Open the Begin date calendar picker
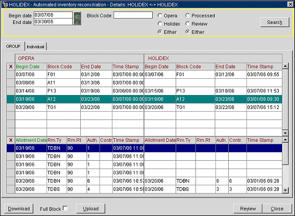The width and height of the screenshot is (295, 216). [77, 15]
